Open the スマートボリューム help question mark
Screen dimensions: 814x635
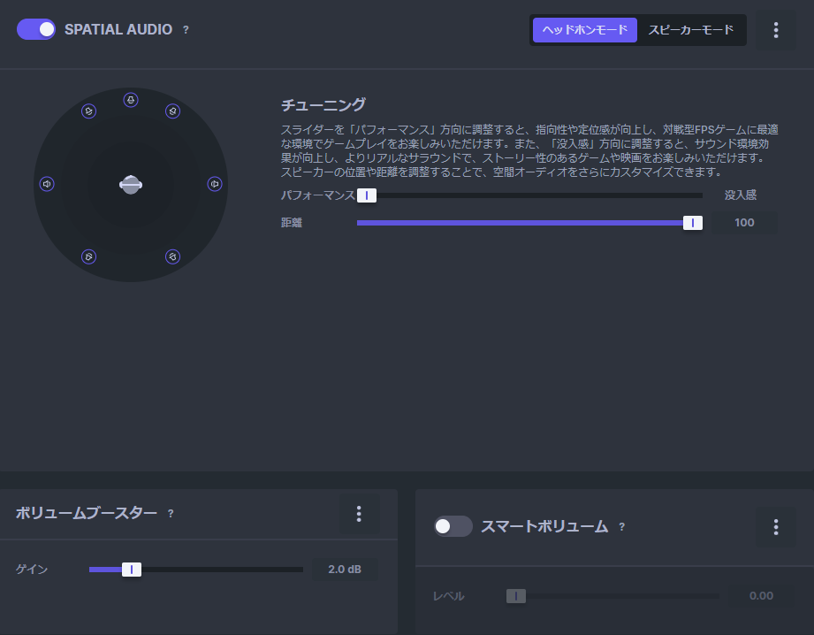(622, 527)
